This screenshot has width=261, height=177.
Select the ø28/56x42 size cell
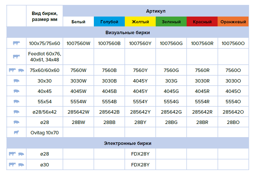point(44,112)
